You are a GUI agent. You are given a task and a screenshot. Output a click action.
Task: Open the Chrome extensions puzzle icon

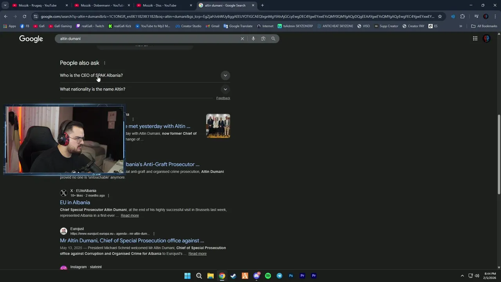point(462,16)
